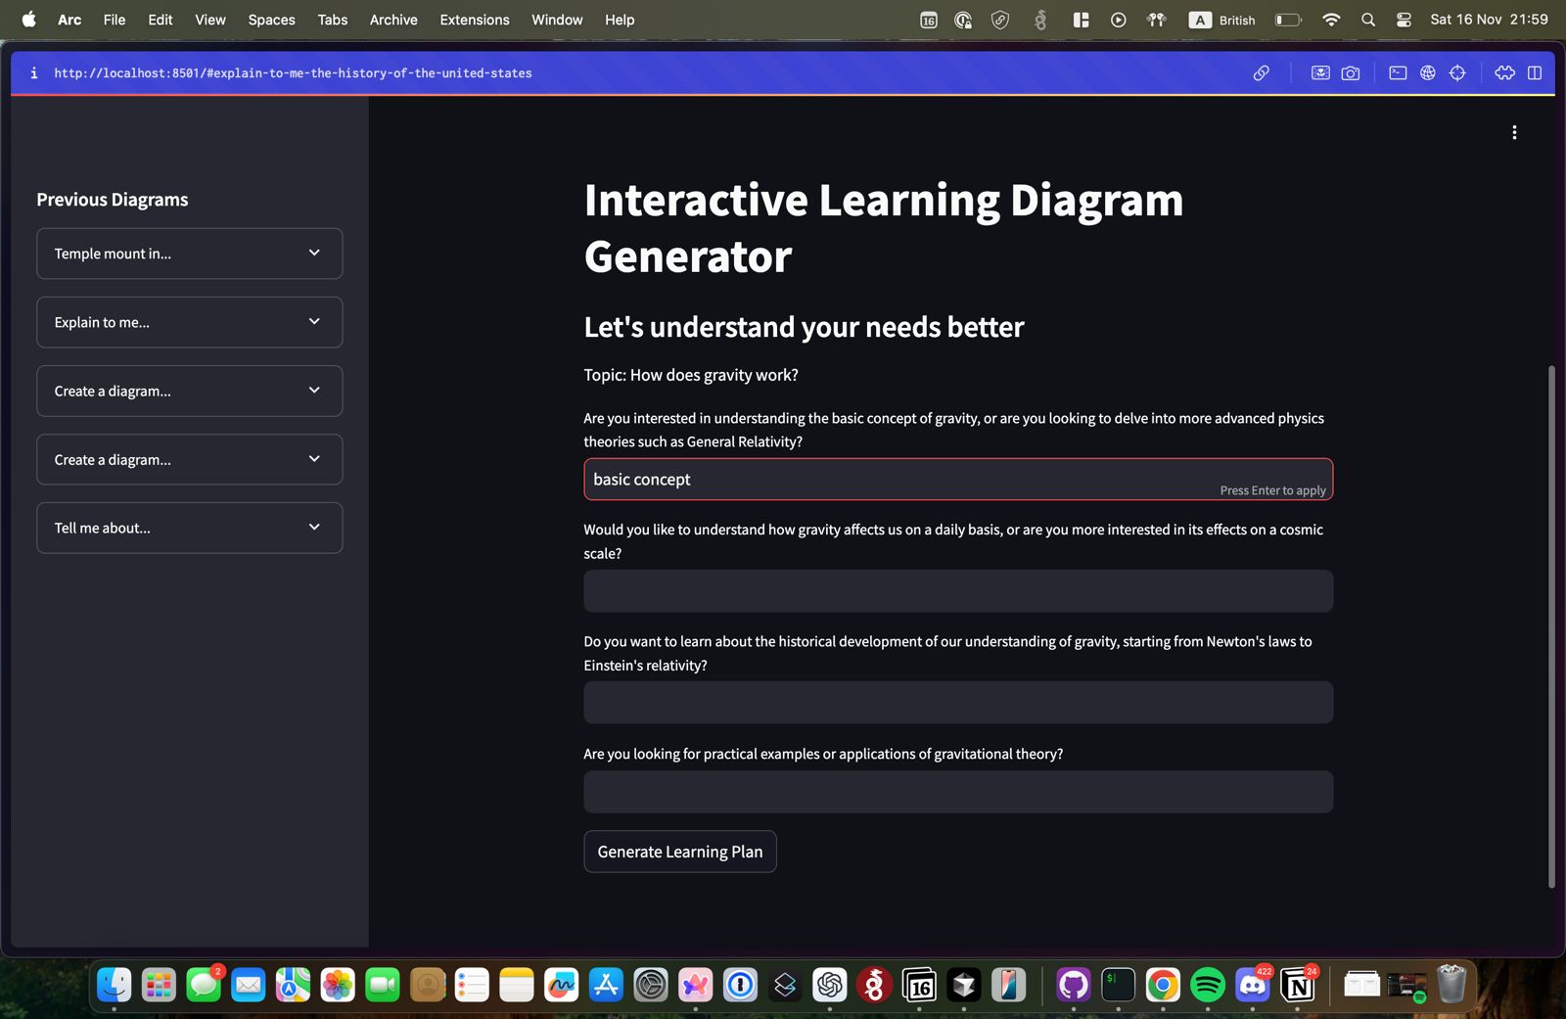
Task: Open Launchpad from the dock
Action: pyautogui.click(x=159, y=985)
